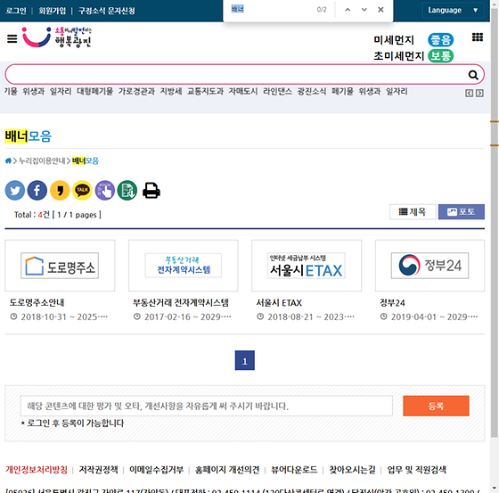Open 뷰어다운로드 footer link

click(x=294, y=470)
